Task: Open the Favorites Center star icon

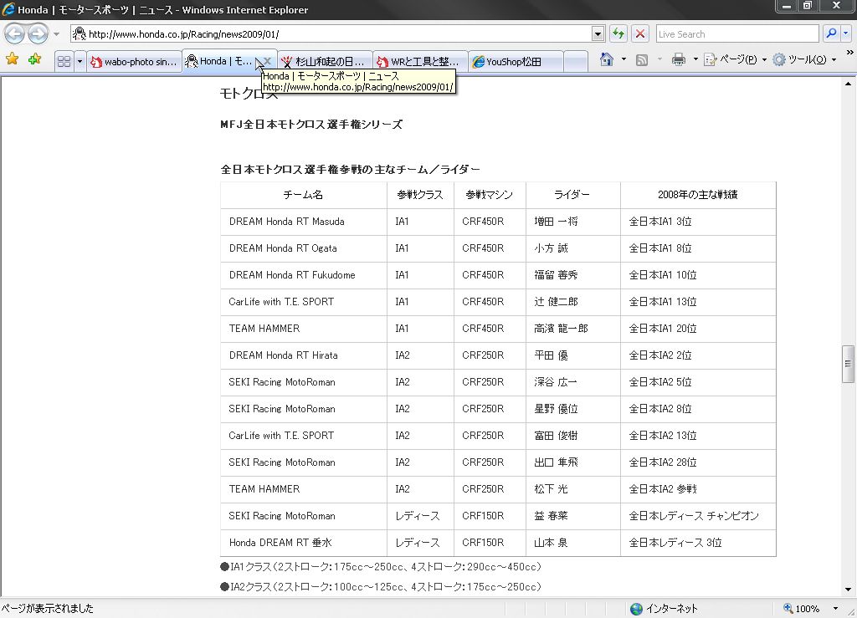Action: pos(12,59)
